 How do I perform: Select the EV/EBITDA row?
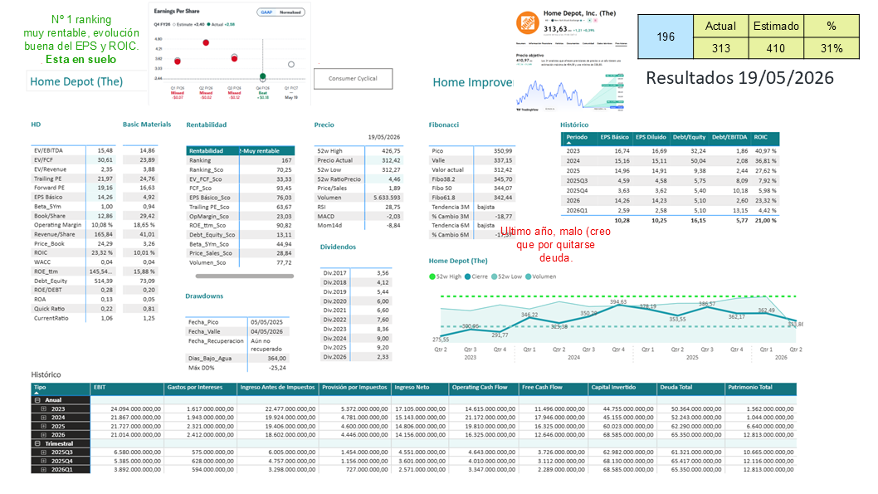click(72, 150)
